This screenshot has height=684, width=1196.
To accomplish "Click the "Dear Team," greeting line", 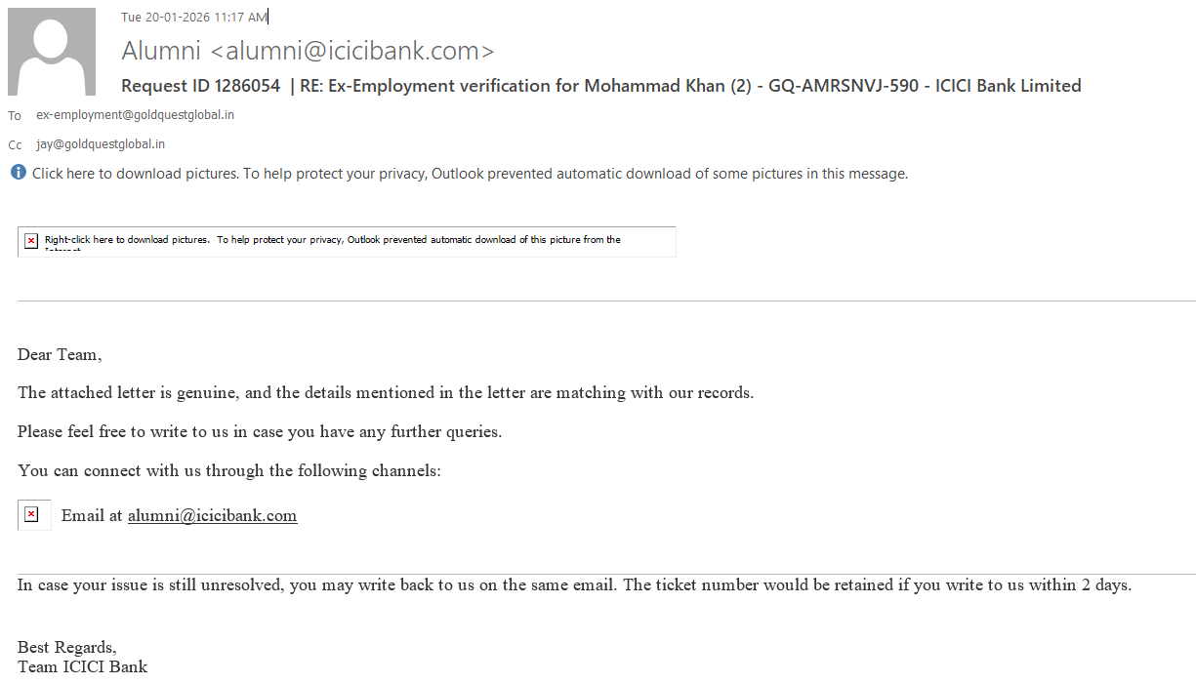I will click(x=60, y=355).
